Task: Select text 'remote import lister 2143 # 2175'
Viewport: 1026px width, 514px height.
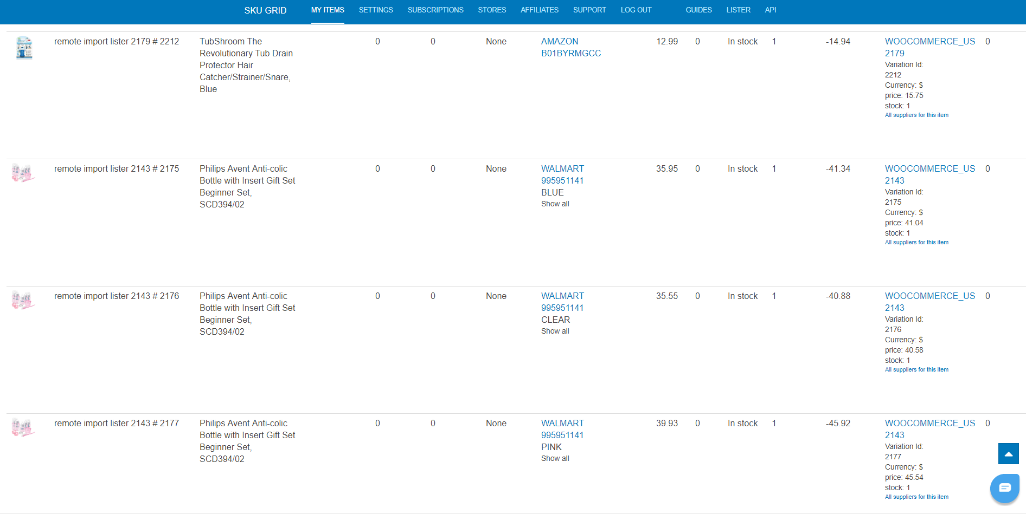Action: 117,168
